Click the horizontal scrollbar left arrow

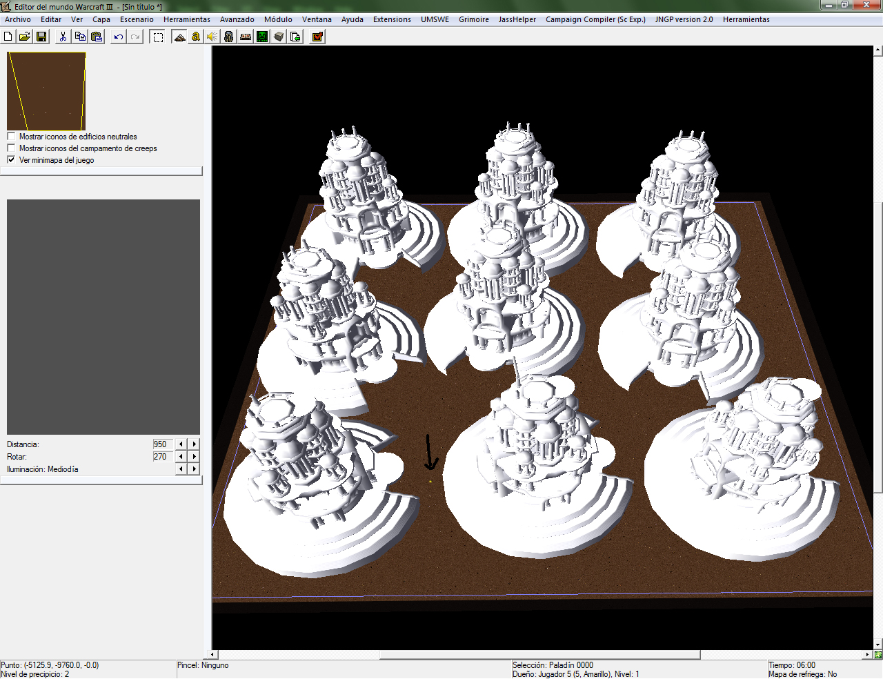pyautogui.click(x=213, y=654)
